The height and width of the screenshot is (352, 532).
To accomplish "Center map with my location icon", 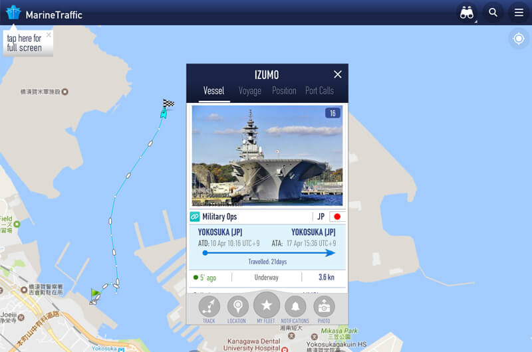I will pyautogui.click(x=519, y=39).
